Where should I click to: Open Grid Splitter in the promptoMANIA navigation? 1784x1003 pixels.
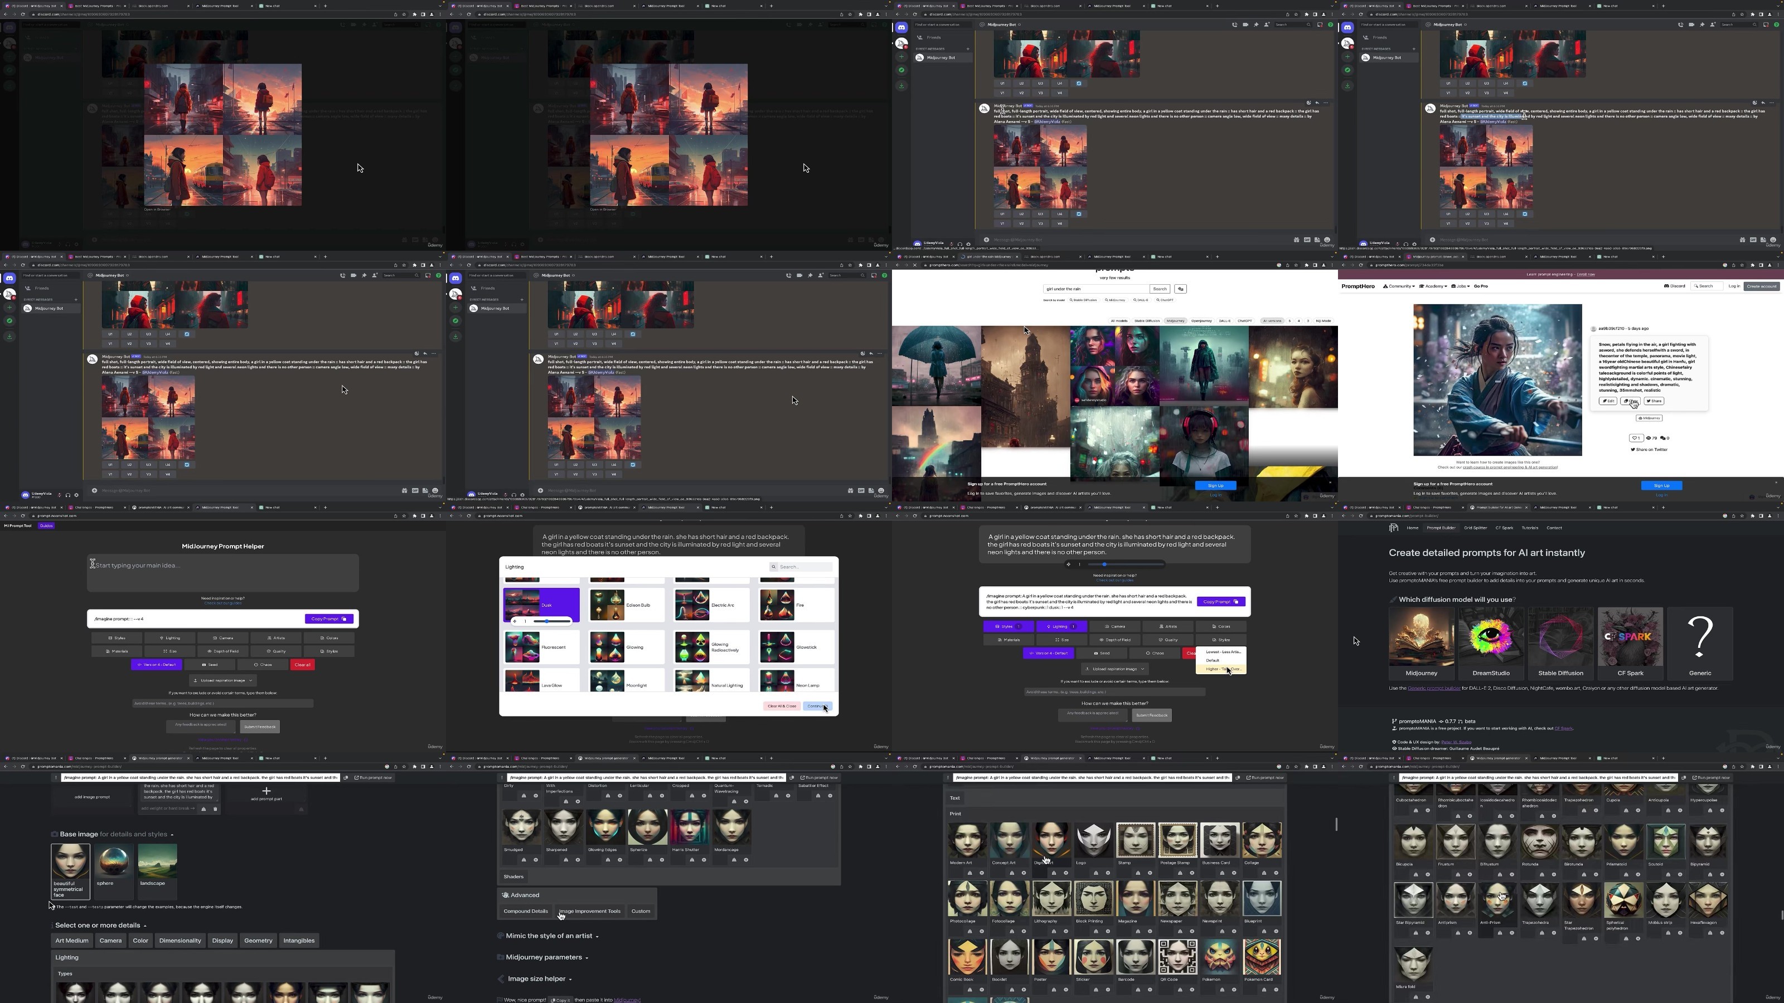[1475, 528]
